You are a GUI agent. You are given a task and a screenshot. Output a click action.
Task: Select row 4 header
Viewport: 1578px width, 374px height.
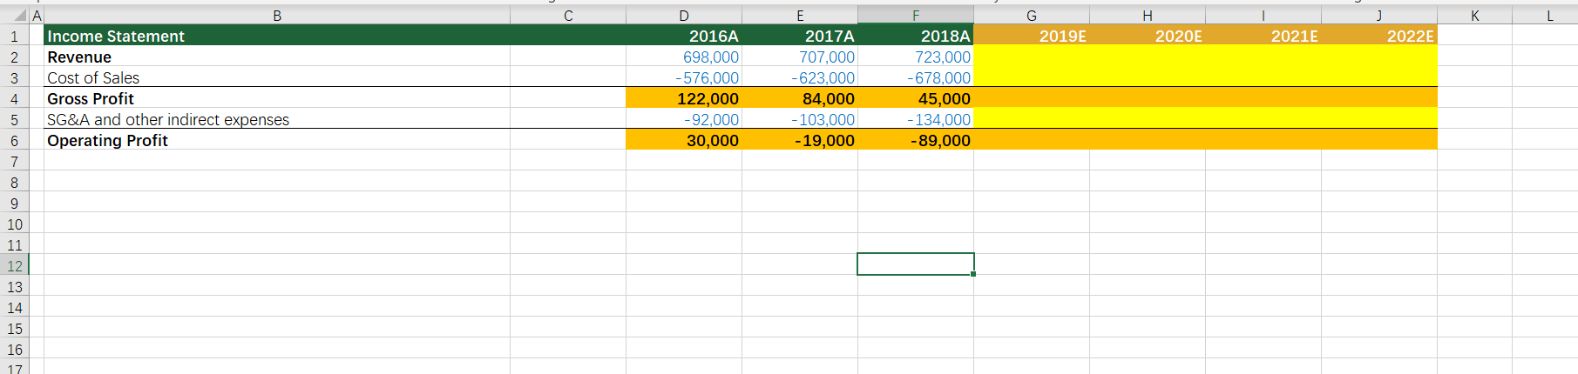coord(14,99)
